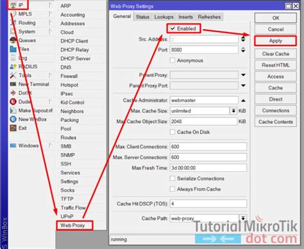Screen dimensions: 304x249
Task: Click the Apply button
Action: click(276, 40)
